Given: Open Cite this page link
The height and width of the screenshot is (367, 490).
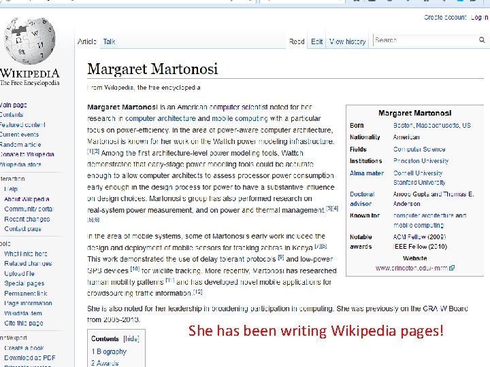Looking at the screenshot, I should [23, 323].
